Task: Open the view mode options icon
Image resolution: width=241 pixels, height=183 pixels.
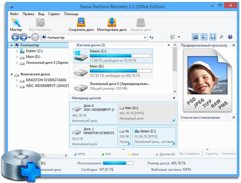Action: pyautogui.click(x=173, y=37)
